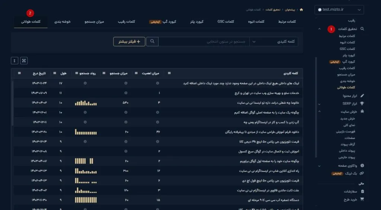Click the magnifier icon beside تحقیق کلمات in sidebar
The image size is (381, 210).
(362, 29)
